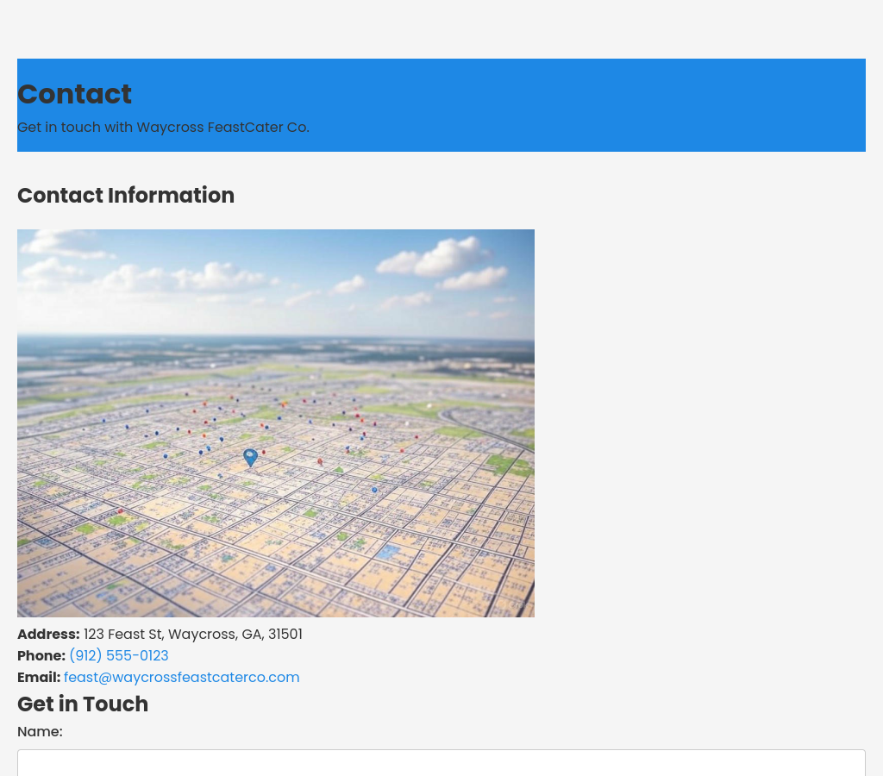Click the bold "Phone:" label
This screenshot has width=883, height=776.
tap(41, 656)
